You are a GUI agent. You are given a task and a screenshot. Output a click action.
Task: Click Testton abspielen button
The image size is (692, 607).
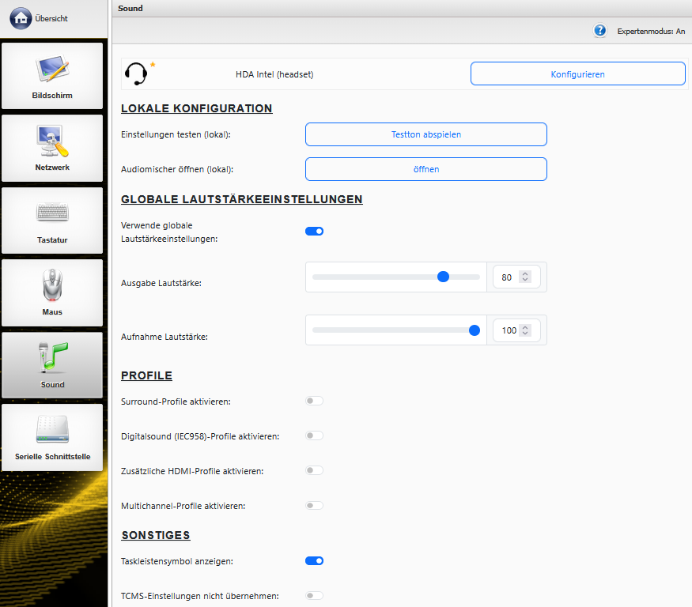[x=425, y=134]
